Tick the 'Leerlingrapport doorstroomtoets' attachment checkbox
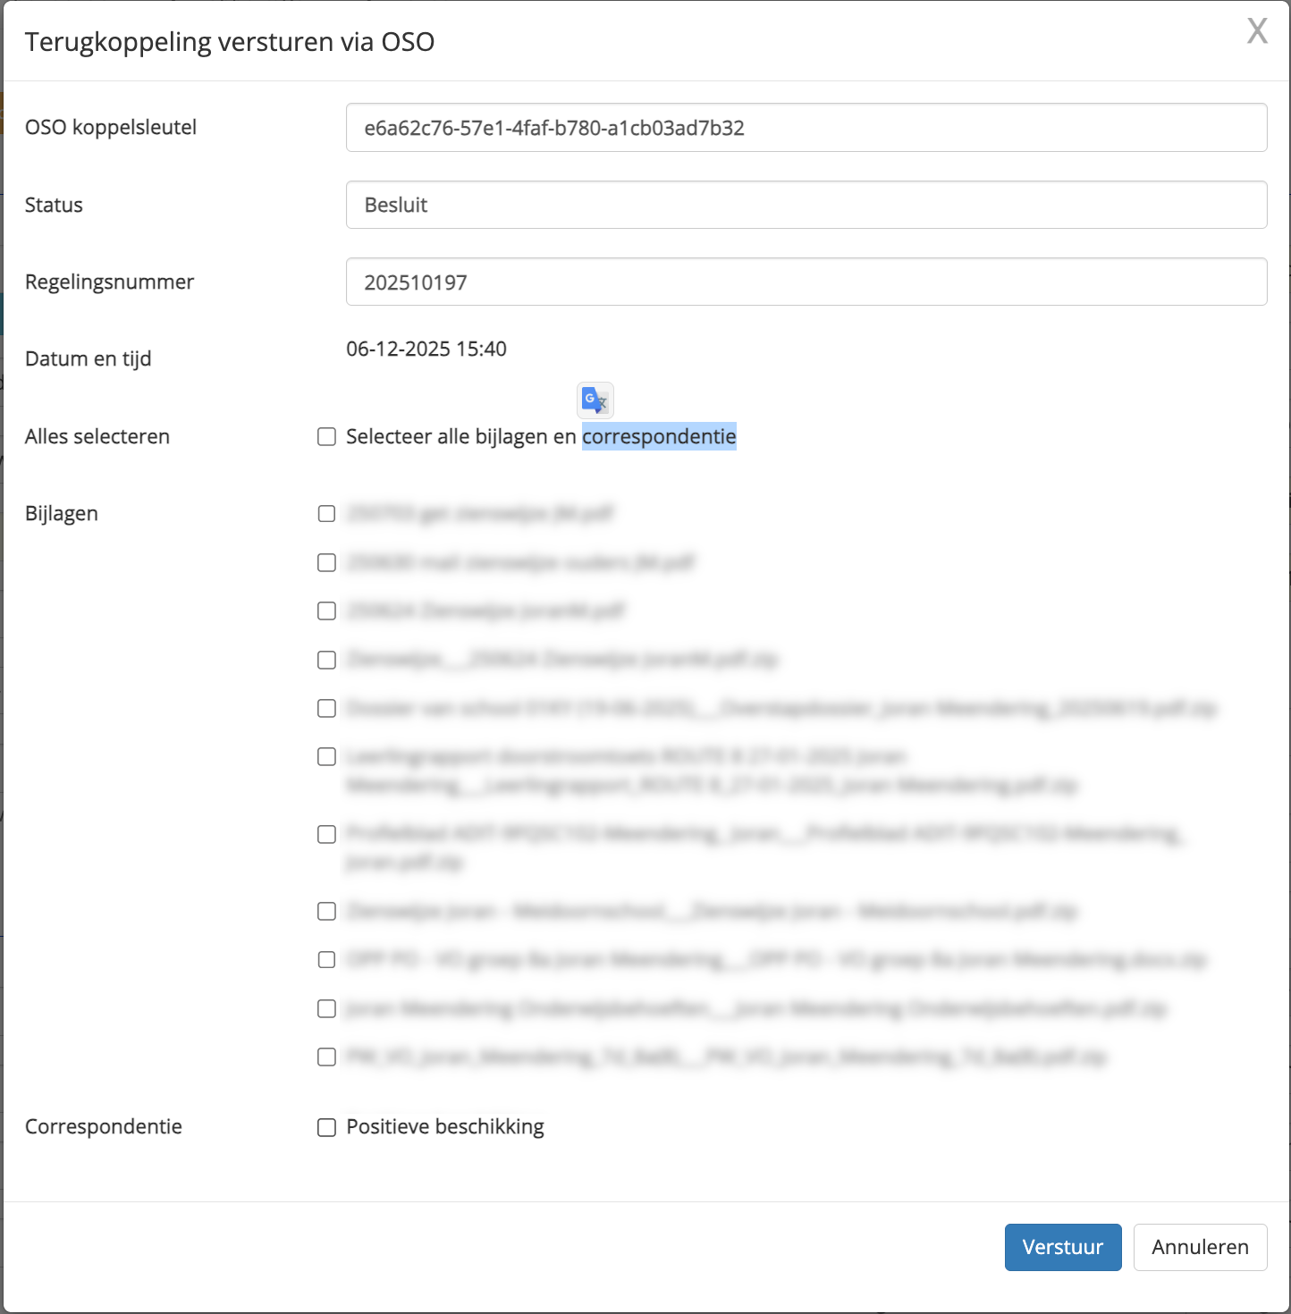Screen dimensions: 1291x1314 (x=327, y=758)
